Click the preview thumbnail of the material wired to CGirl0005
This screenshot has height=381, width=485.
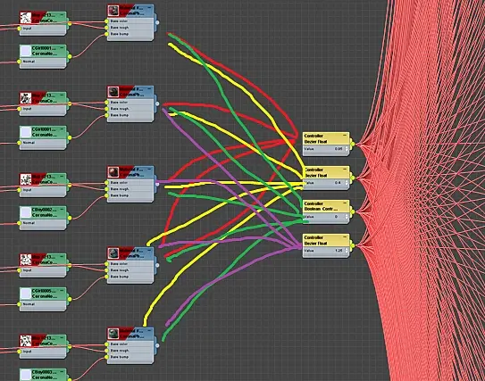pos(113,253)
